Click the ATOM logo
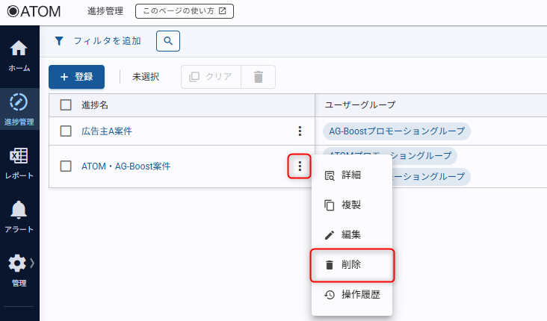The width and height of the screenshot is (547, 321). [34, 11]
